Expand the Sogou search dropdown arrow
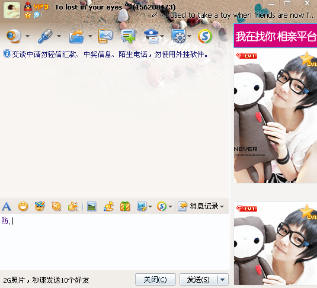Screen dimensions: 317x288 170,206
